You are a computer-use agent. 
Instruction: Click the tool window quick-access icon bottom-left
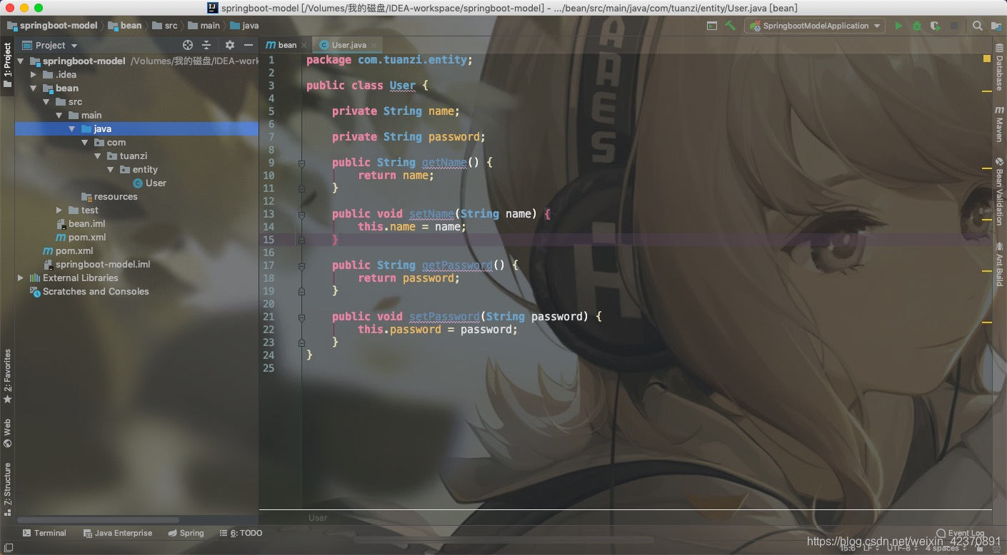(x=9, y=548)
